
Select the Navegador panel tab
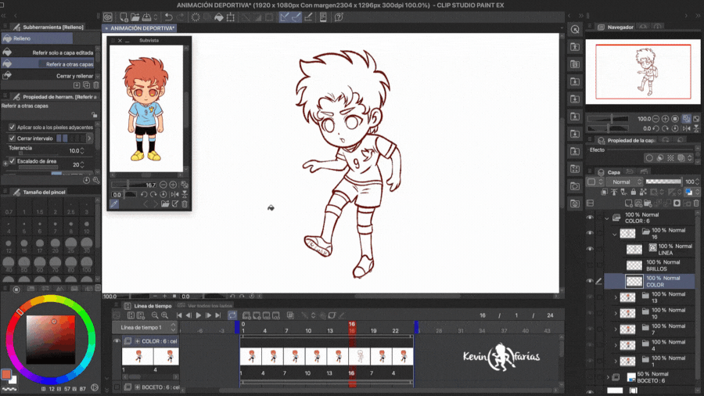click(x=616, y=27)
